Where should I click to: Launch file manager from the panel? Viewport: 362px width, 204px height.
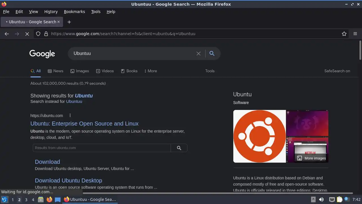point(41,199)
